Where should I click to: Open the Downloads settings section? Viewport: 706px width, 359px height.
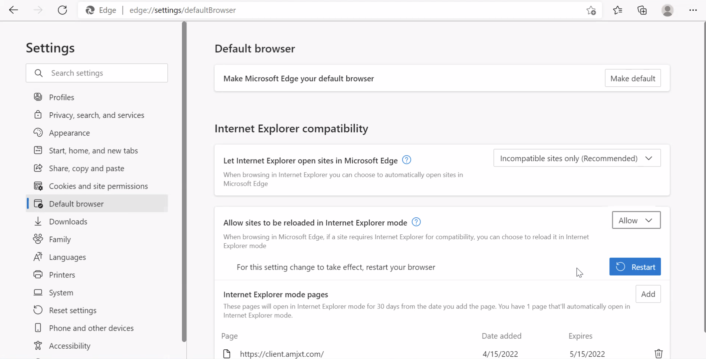point(68,222)
